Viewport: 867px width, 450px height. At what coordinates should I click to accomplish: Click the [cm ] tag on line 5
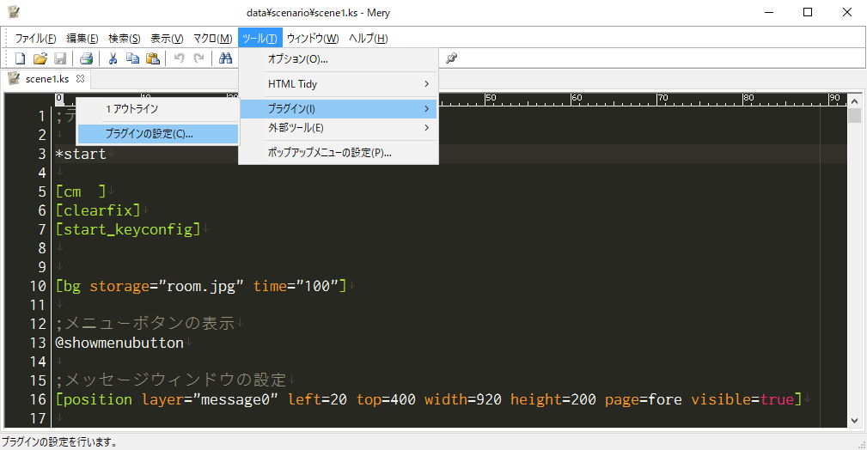coord(81,192)
